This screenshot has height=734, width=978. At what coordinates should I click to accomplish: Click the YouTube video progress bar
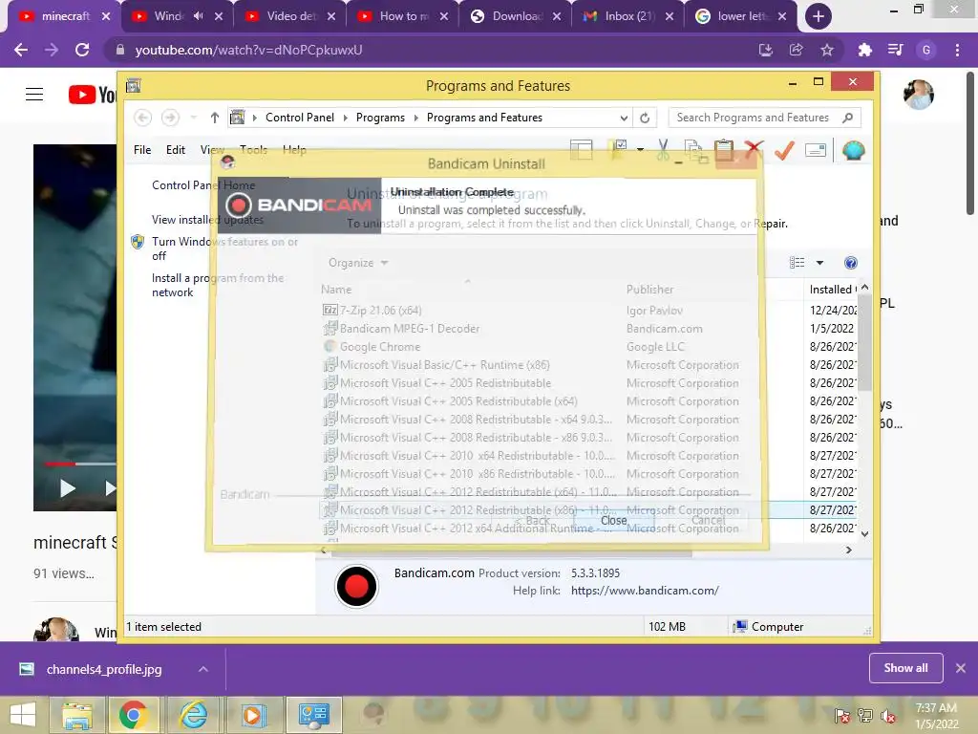[x=80, y=464]
